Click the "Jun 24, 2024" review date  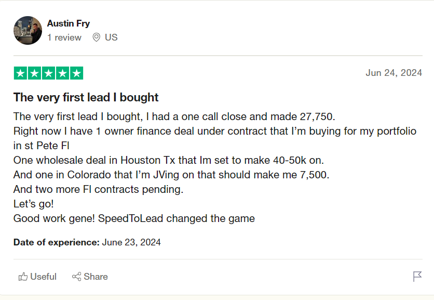(x=394, y=73)
